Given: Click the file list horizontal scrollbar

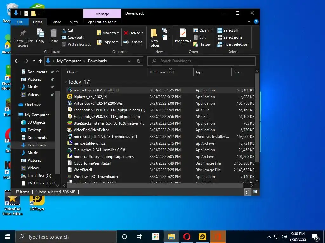Looking at the screenshot, I should [155, 185].
